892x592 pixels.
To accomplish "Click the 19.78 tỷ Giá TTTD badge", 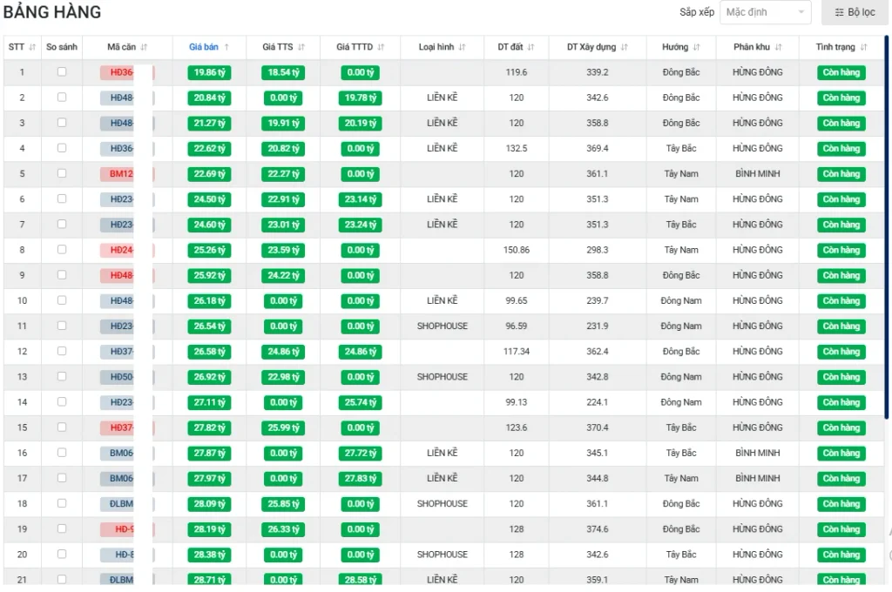I will pyautogui.click(x=361, y=98).
